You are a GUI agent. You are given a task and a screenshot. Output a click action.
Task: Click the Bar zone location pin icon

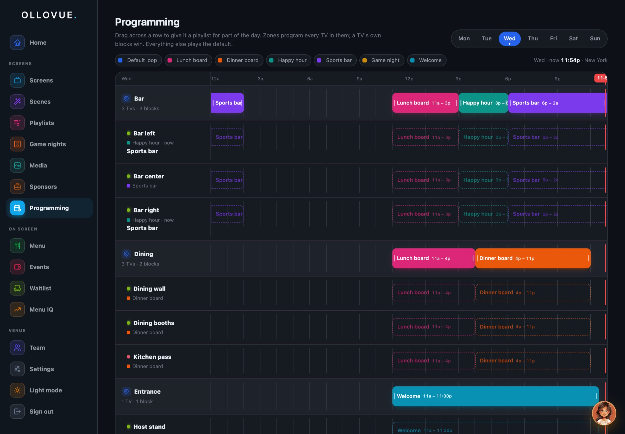pos(126,98)
